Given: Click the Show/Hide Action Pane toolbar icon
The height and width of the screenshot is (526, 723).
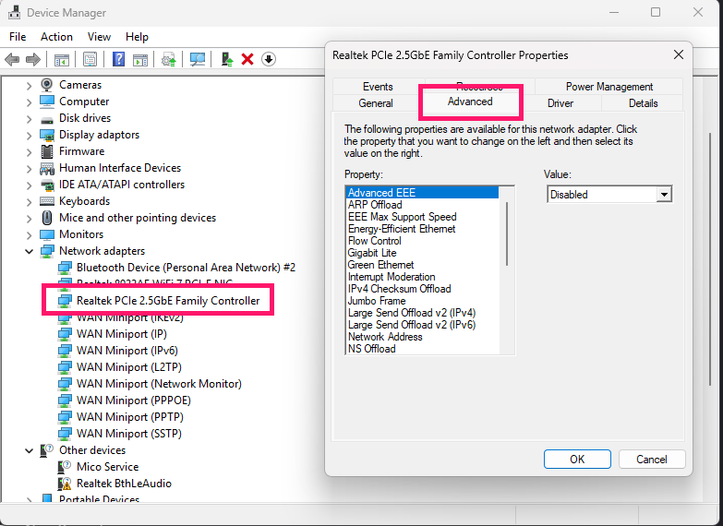Looking at the screenshot, I should pos(140,59).
